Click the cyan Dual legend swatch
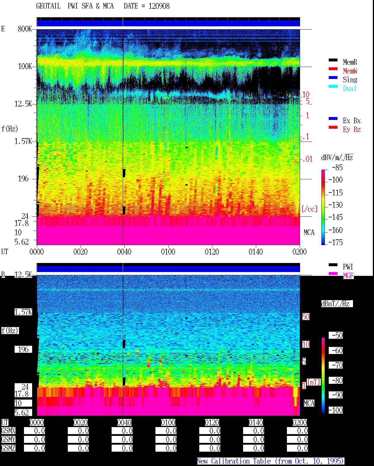 click(x=333, y=87)
